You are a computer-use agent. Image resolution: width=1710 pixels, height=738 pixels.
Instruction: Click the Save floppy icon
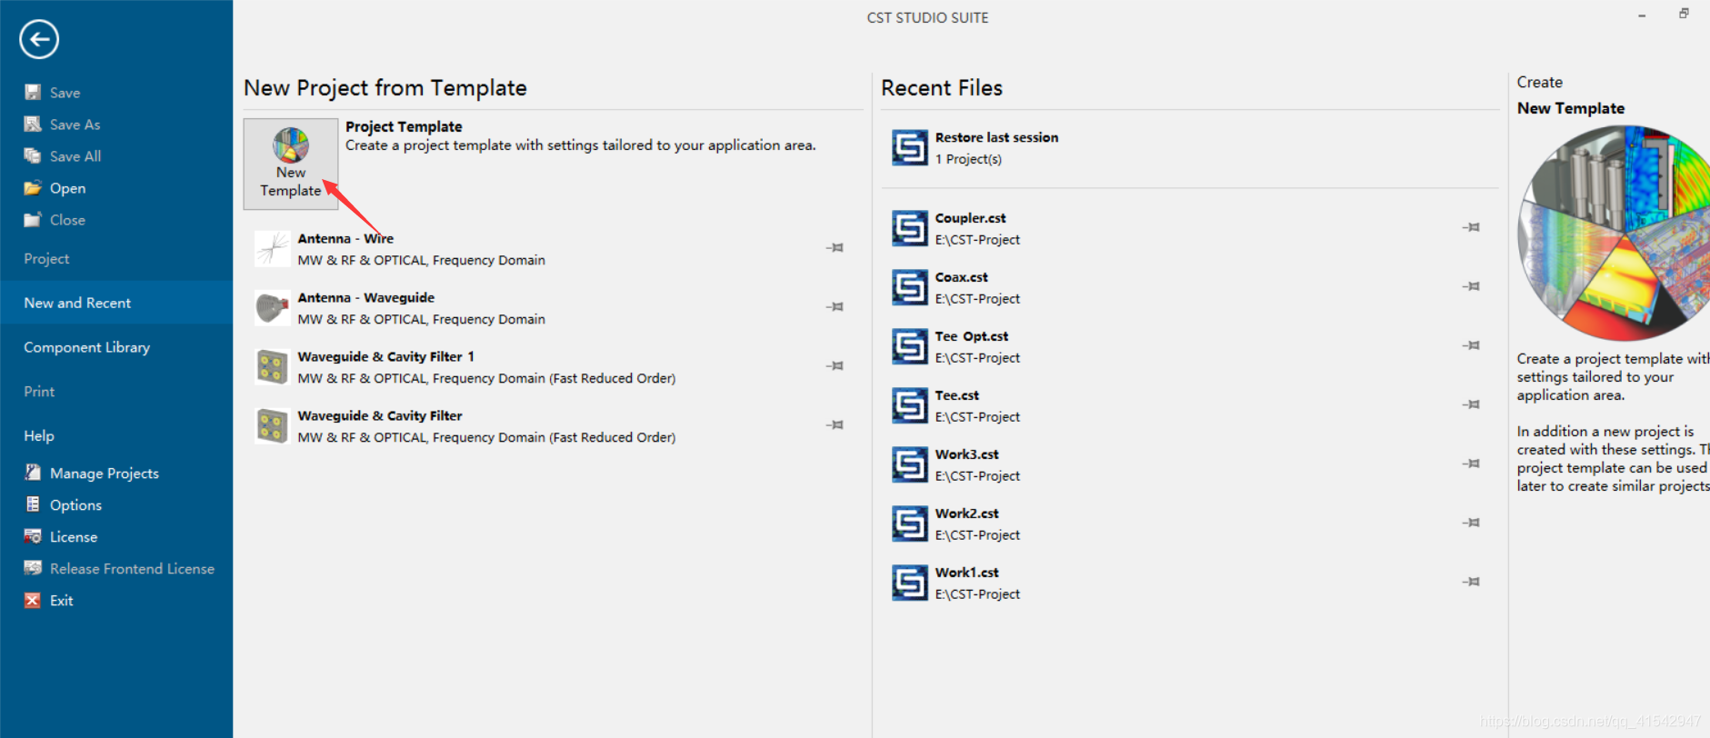pyautogui.click(x=33, y=92)
